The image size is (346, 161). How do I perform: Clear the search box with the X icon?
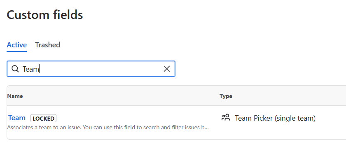tap(166, 69)
